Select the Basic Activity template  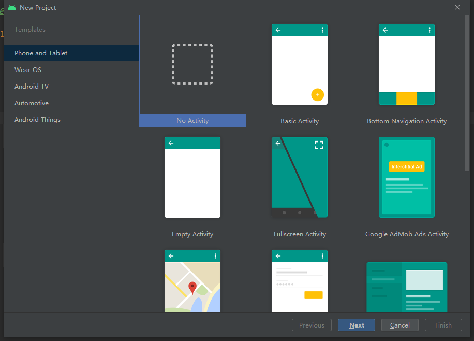(x=299, y=64)
